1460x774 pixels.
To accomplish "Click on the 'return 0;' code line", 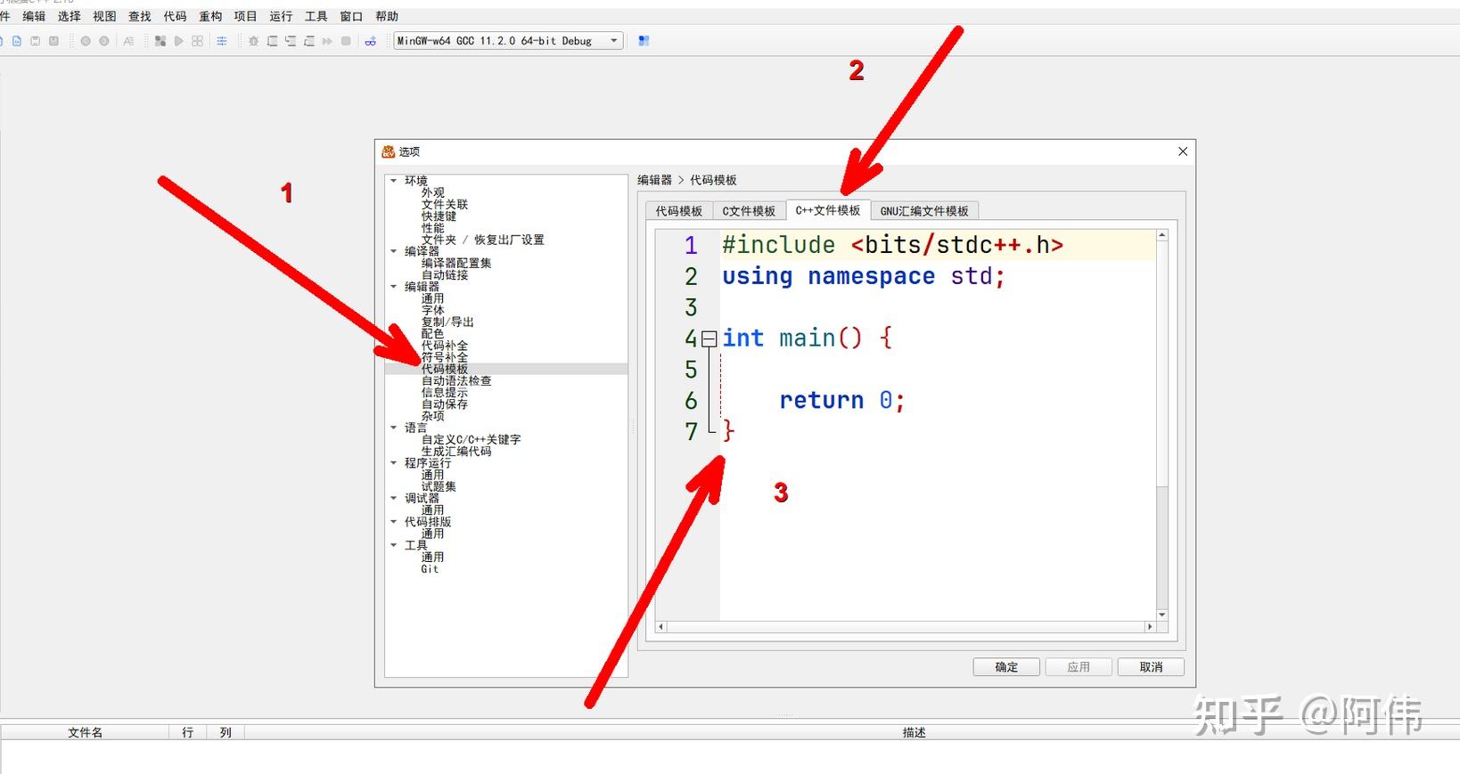I will coord(842,401).
